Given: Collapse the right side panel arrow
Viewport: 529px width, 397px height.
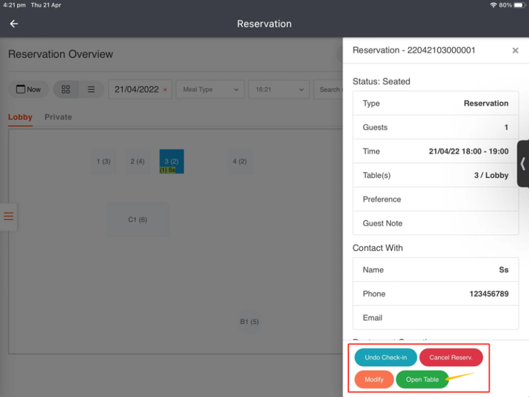Looking at the screenshot, I should click(523, 164).
